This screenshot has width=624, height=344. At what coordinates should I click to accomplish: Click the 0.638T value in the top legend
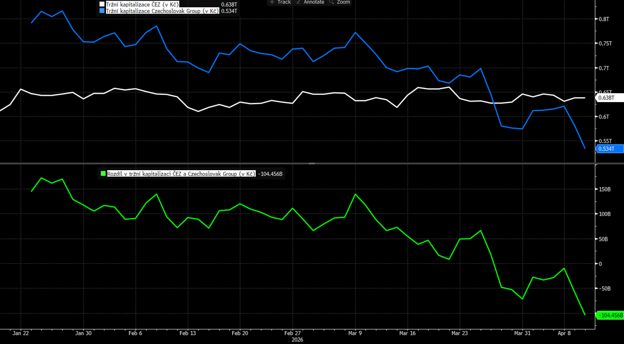(229, 4)
